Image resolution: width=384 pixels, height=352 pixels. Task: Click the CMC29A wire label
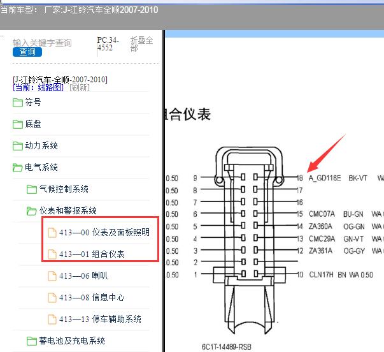point(322,238)
